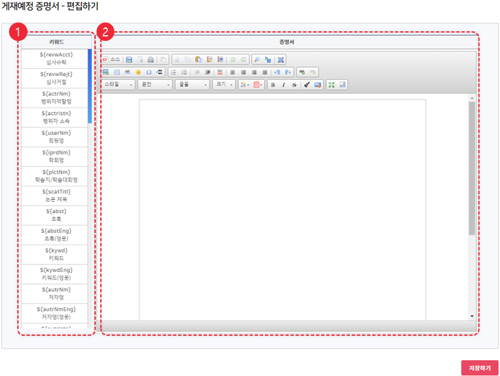Click the 저장하기 save button
This screenshot has width=500, height=376.
click(479, 368)
